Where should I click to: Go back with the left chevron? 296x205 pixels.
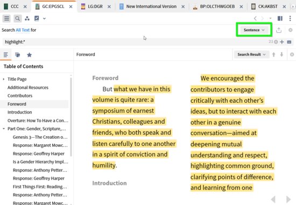pos(255,18)
